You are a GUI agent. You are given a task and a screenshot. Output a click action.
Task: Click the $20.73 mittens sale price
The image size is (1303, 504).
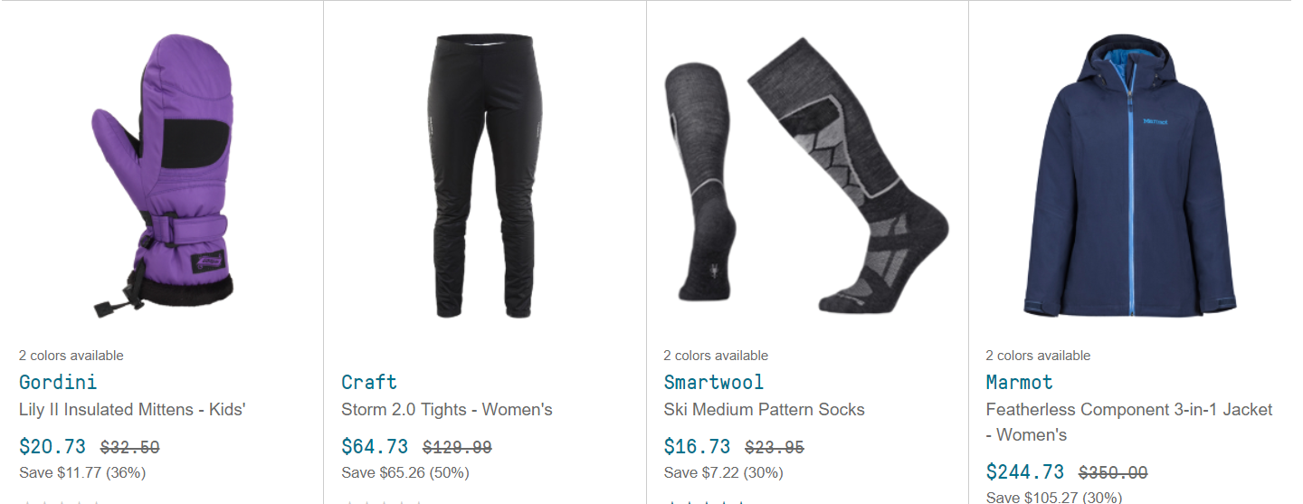click(52, 447)
